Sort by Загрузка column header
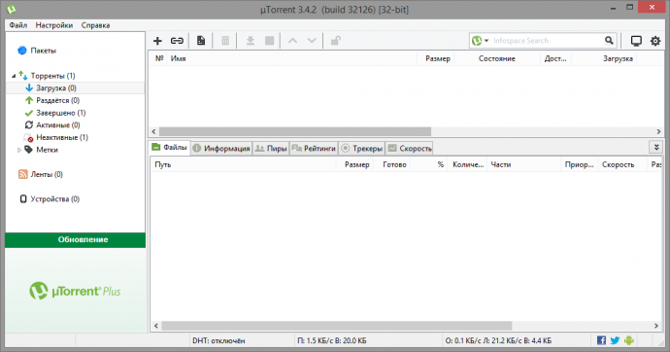Viewport: 670px width, 352px height. pyautogui.click(x=603, y=58)
